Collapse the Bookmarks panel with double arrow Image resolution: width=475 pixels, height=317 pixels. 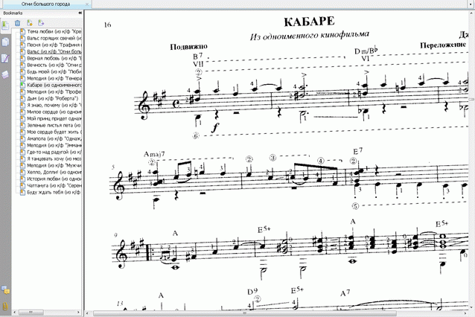tap(80, 13)
